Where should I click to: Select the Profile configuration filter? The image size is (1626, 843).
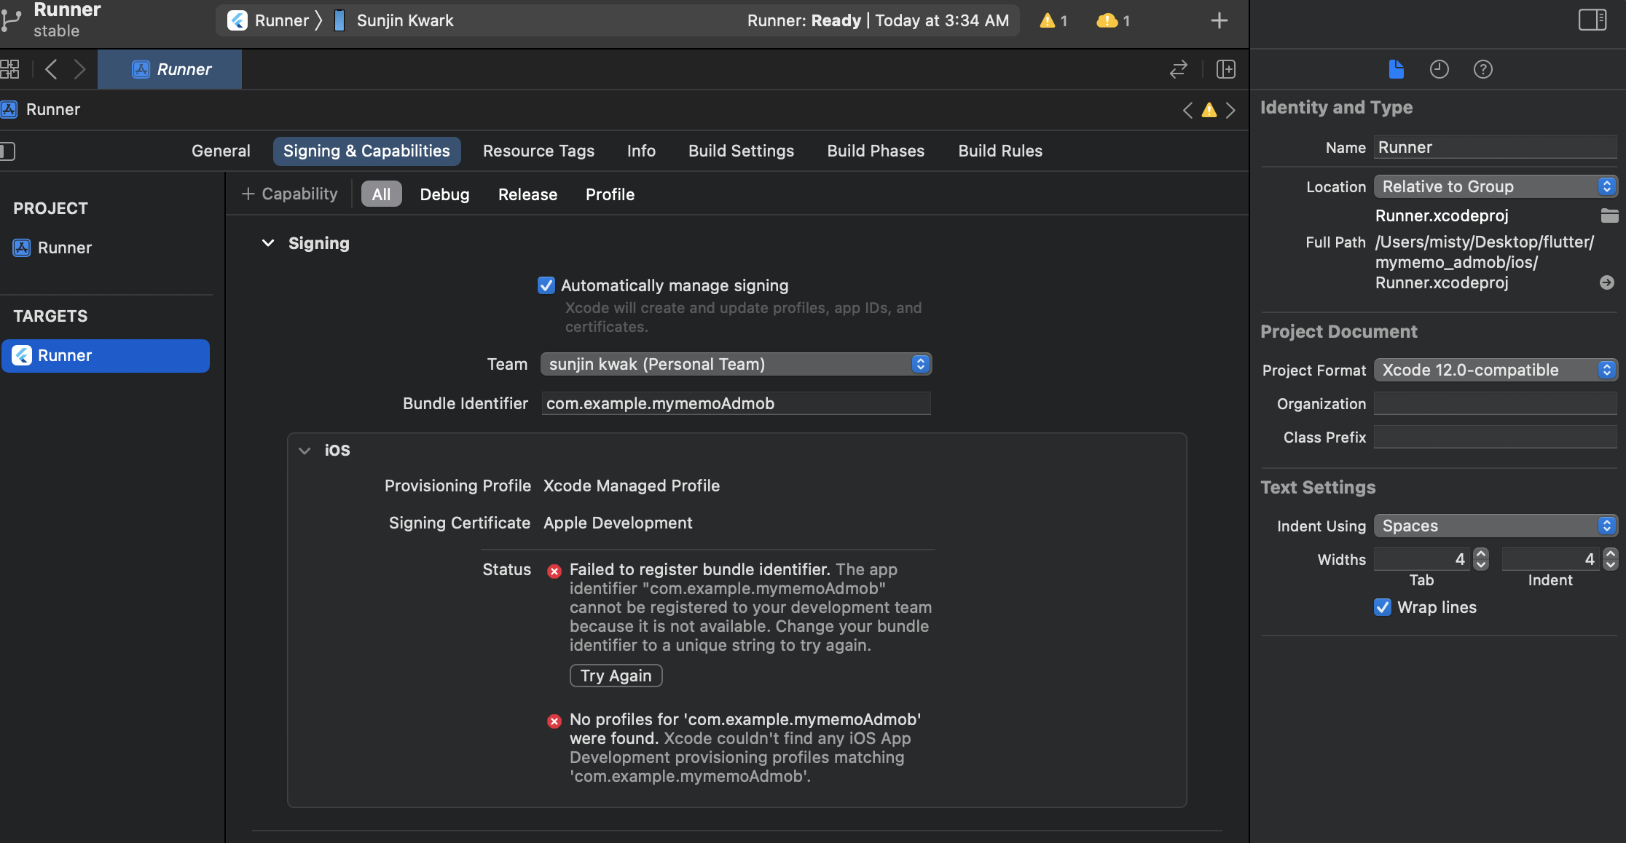[x=610, y=194]
